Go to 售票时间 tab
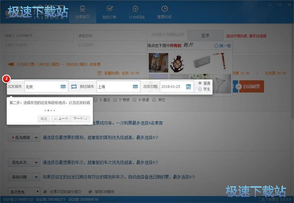 click(164, 13)
